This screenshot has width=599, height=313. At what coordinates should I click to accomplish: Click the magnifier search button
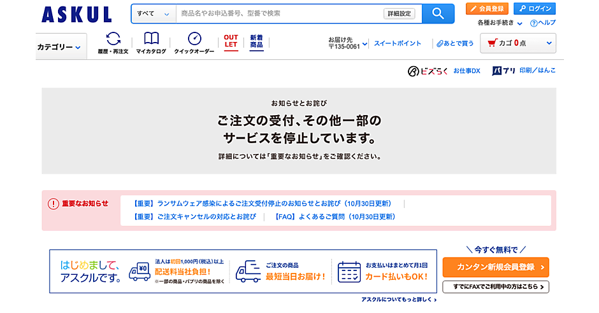coord(438,14)
